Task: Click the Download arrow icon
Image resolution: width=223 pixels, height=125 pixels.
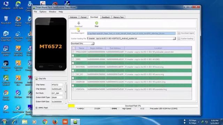Action: click(x=79, y=23)
